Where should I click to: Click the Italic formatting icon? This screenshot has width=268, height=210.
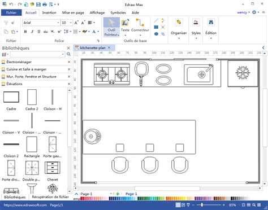[x=32, y=32]
